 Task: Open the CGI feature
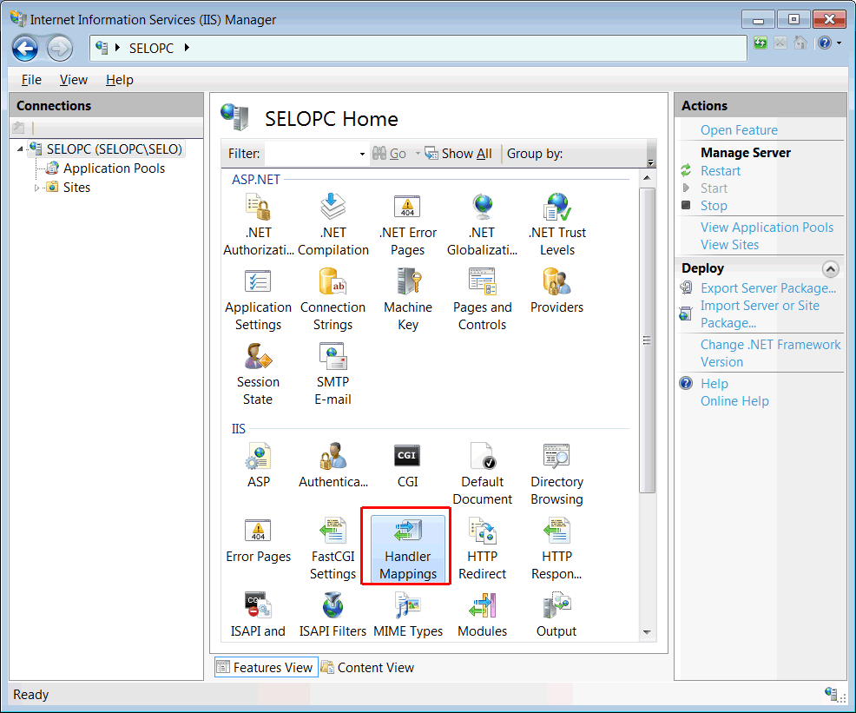(408, 465)
